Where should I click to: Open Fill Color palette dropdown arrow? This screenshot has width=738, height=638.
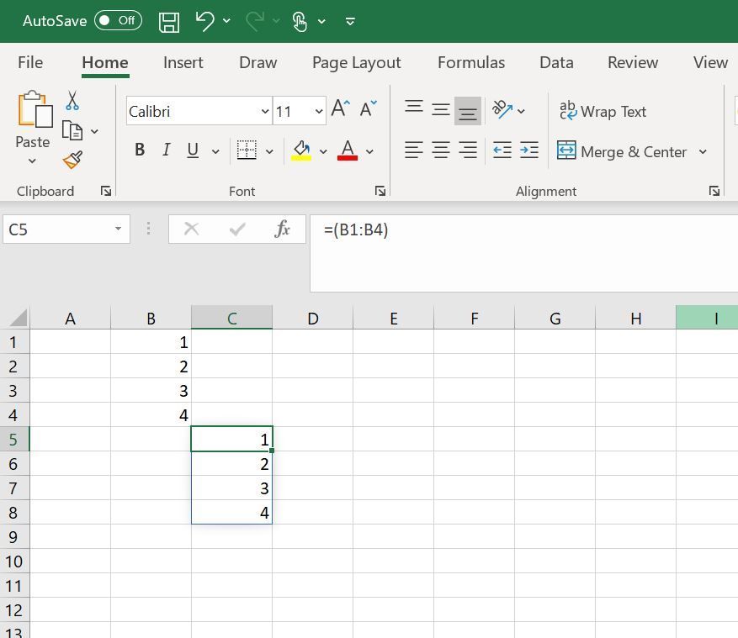pos(323,151)
